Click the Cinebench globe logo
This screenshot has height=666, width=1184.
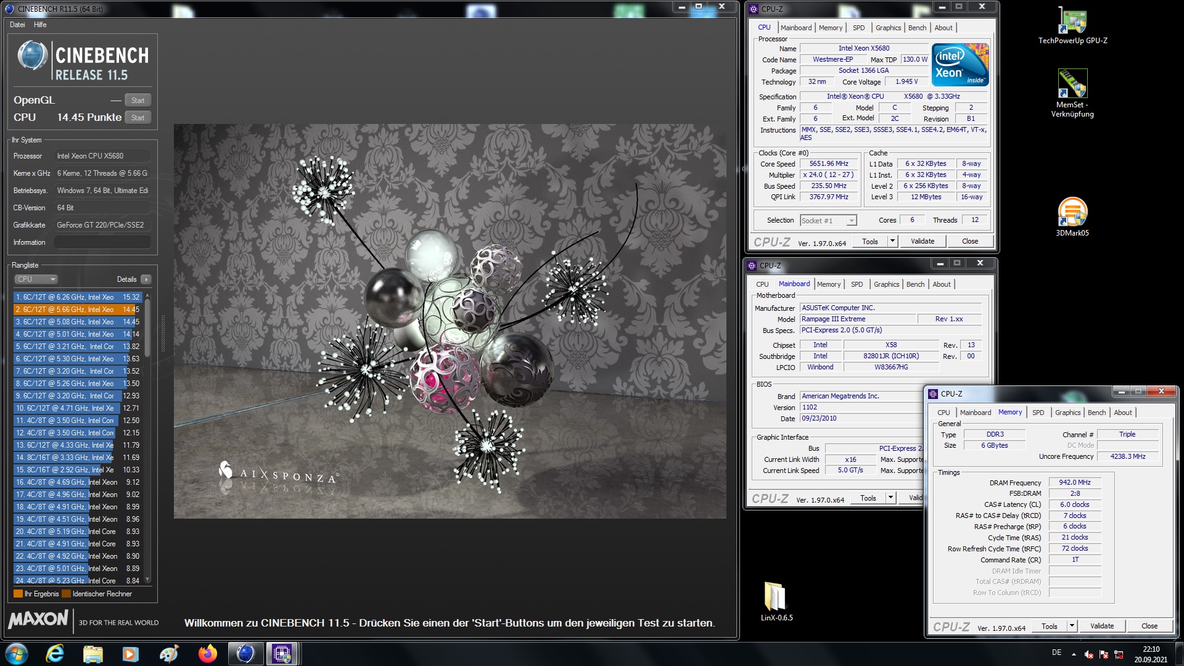pos(33,55)
